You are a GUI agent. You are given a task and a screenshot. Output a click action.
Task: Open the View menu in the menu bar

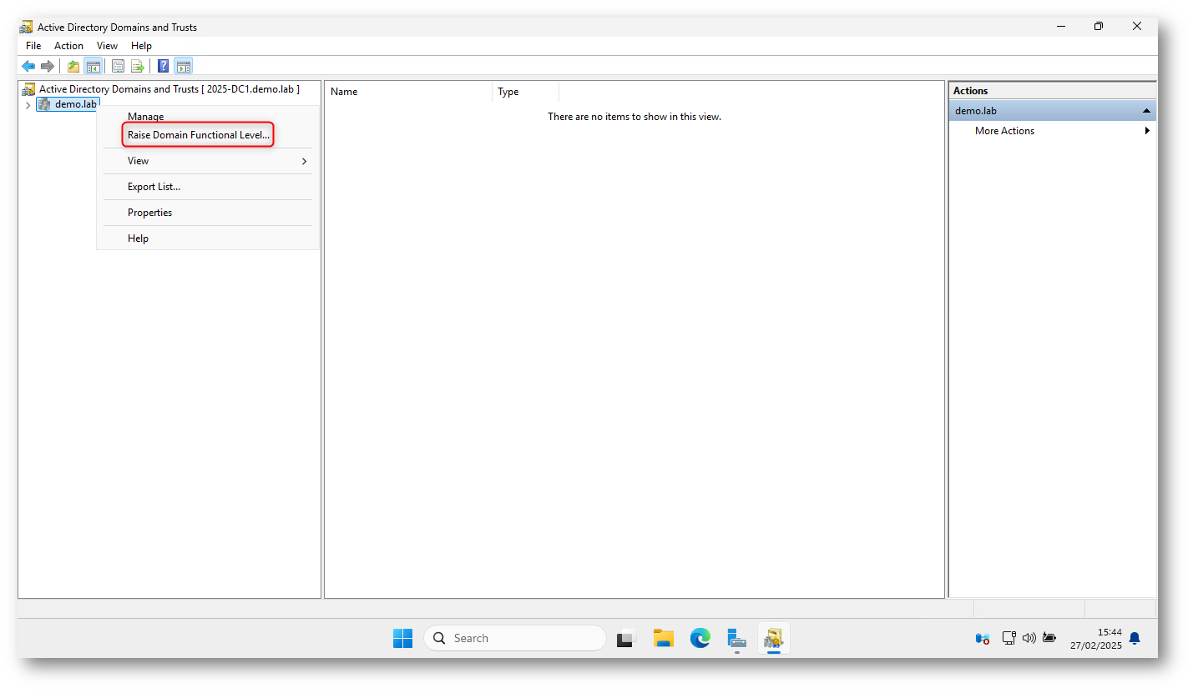[107, 46]
